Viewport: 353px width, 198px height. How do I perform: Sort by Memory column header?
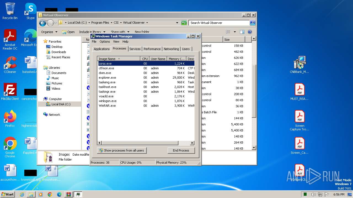[x=176, y=59]
